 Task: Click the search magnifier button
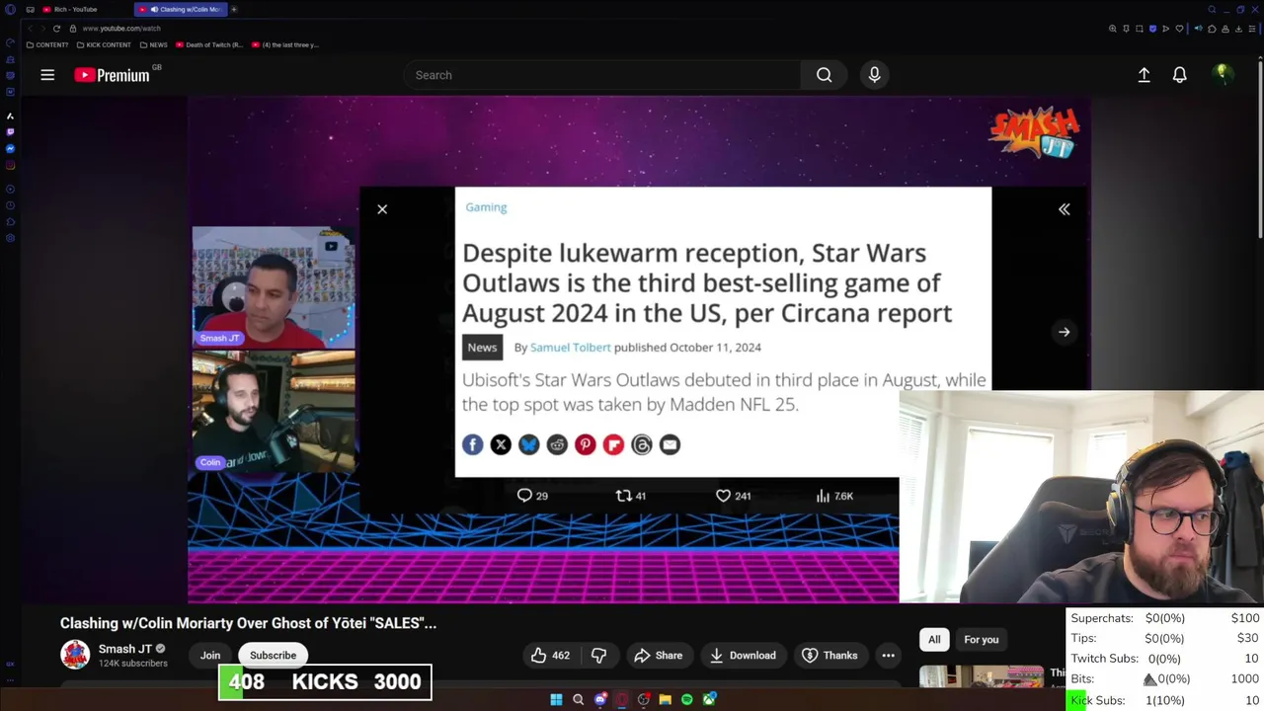[x=824, y=75]
